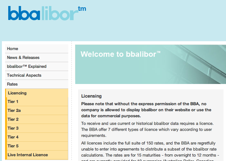Open Tier 5 licence page
Screen dimensions: 226x161
point(37,146)
